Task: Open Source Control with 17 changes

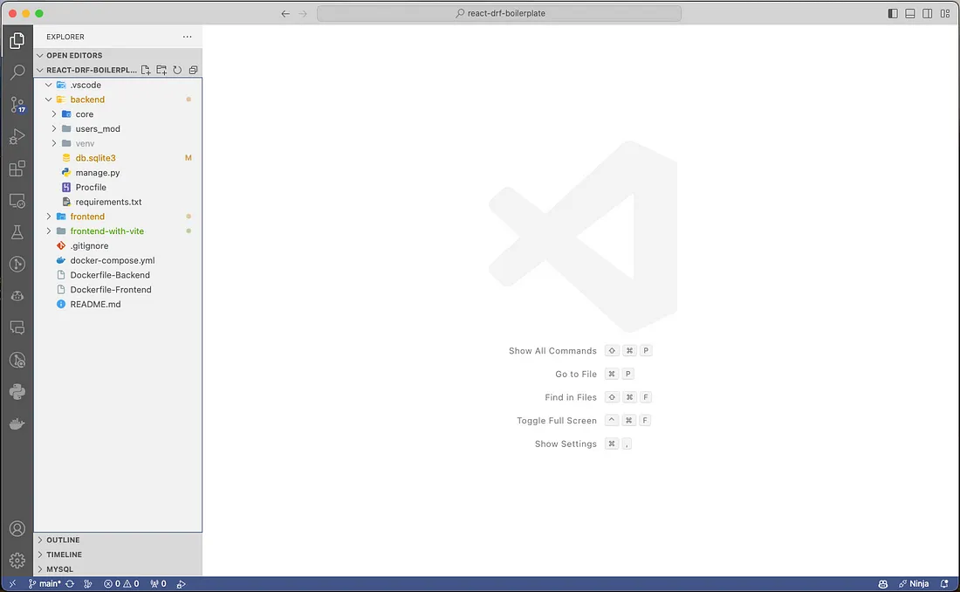Action: [x=17, y=105]
